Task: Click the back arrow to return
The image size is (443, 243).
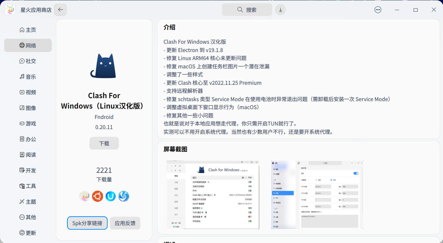Action: [x=60, y=10]
